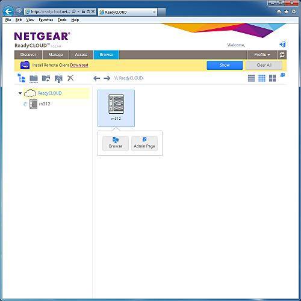Open a new blank browser tab
The image size is (301, 301).
(x=162, y=12)
